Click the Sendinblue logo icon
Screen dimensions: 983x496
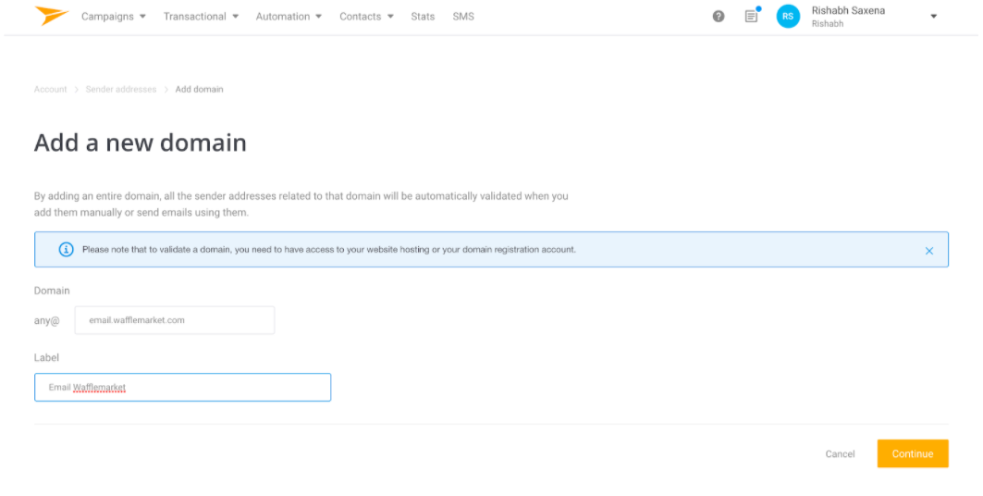coord(51,16)
